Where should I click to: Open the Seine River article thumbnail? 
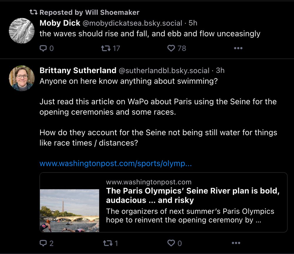click(x=69, y=210)
